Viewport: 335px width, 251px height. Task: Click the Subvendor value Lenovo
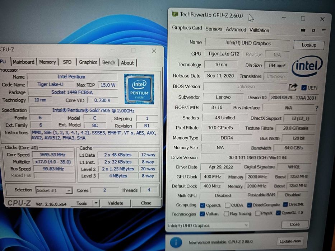click(223, 97)
